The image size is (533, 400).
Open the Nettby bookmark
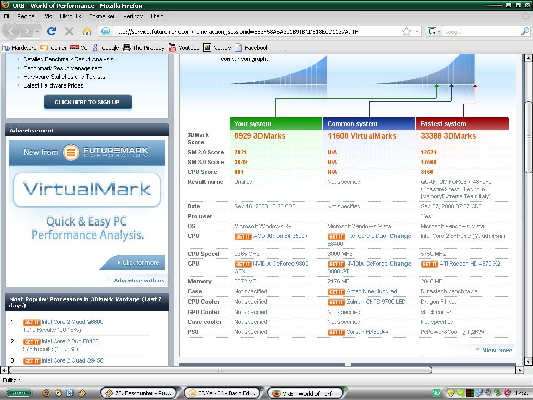(x=217, y=48)
